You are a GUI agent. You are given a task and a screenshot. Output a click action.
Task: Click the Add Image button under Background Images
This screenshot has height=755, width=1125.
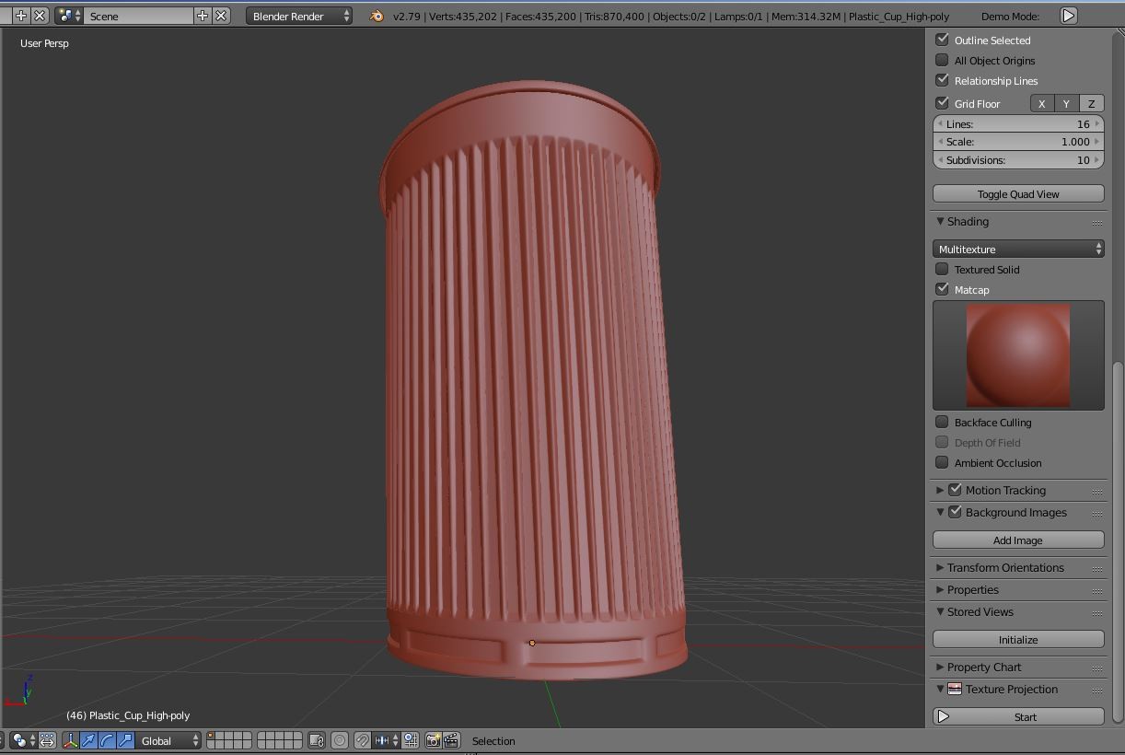tap(1017, 540)
